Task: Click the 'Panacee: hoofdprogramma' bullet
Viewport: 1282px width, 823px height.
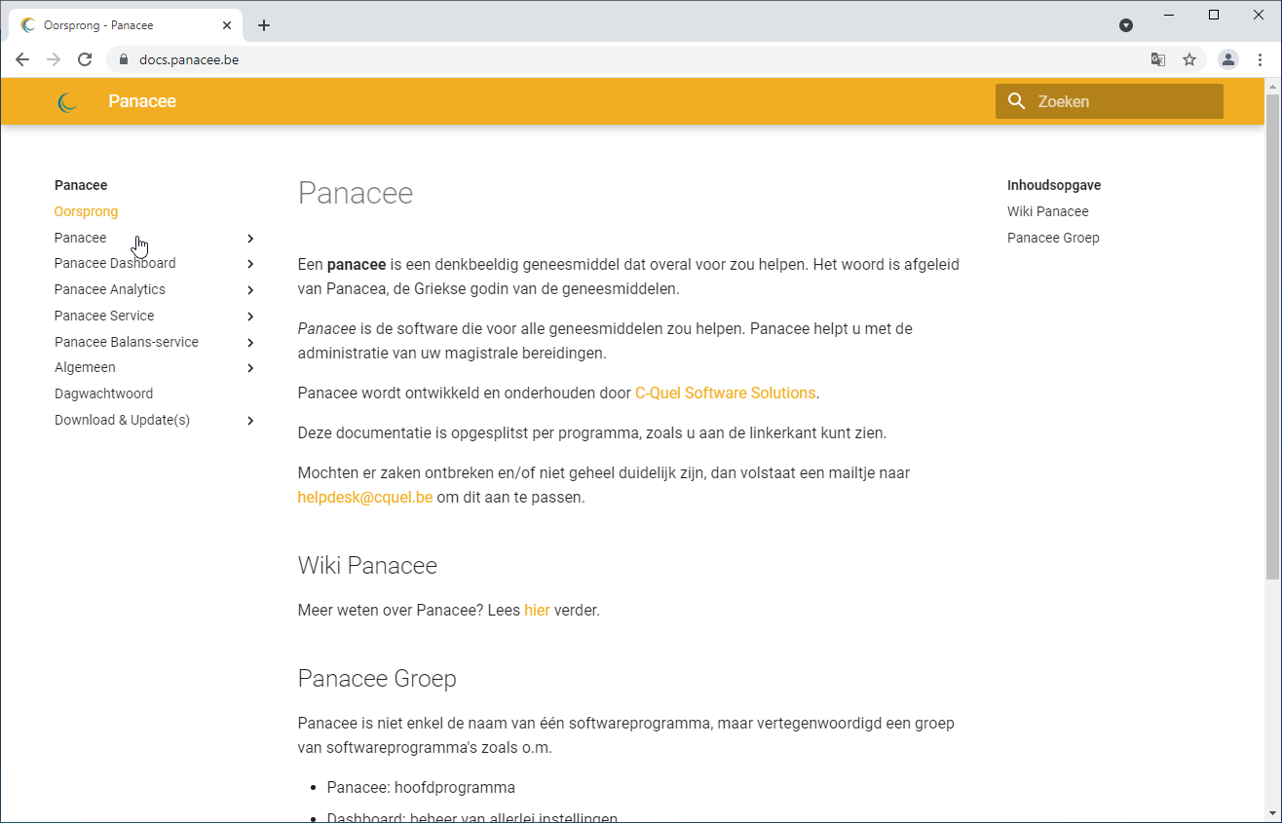Action: [421, 787]
